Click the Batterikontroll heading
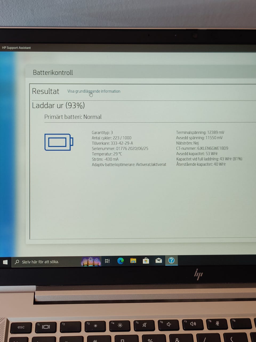This screenshot has height=342, width=256. click(53, 73)
